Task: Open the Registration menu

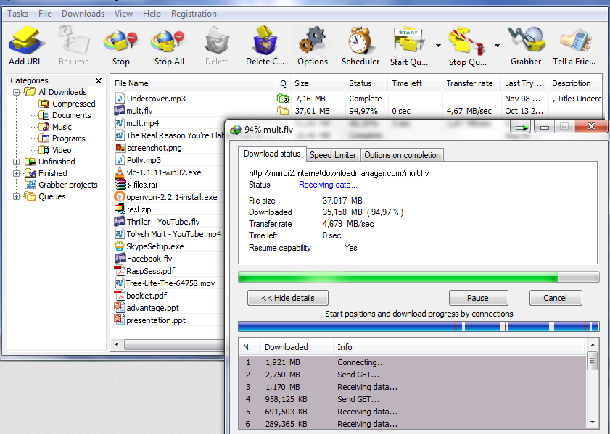Action: pyautogui.click(x=194, y=14)
